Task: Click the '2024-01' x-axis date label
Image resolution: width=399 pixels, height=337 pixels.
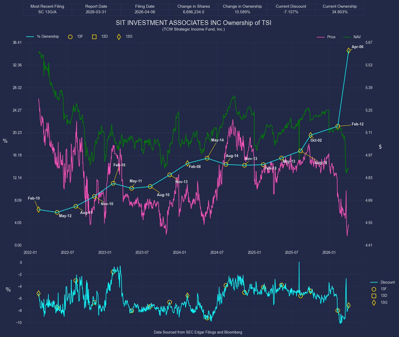Action: (180, 253)
